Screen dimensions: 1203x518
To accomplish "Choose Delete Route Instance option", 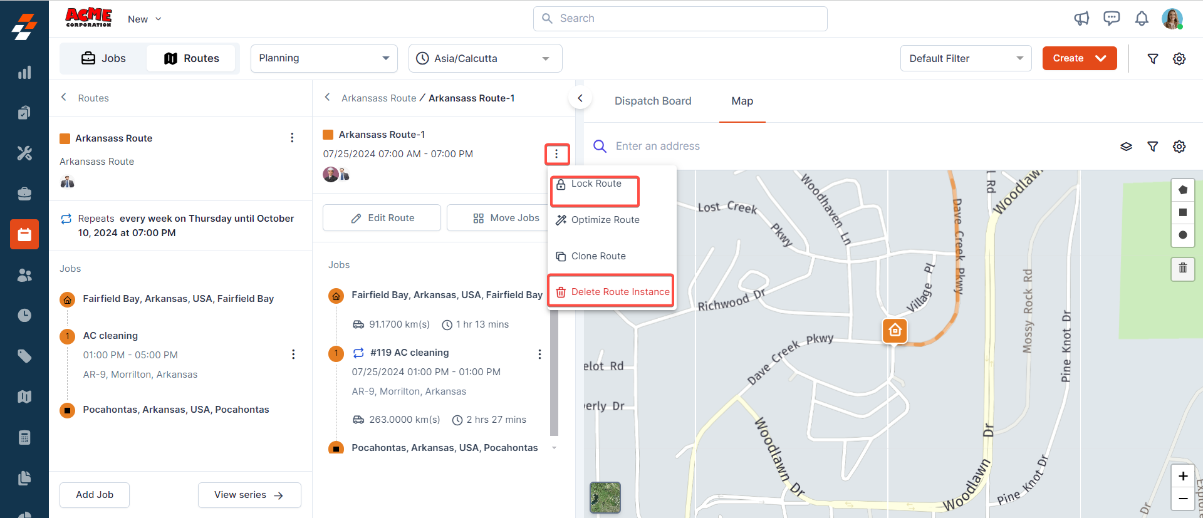I will 612,292.
